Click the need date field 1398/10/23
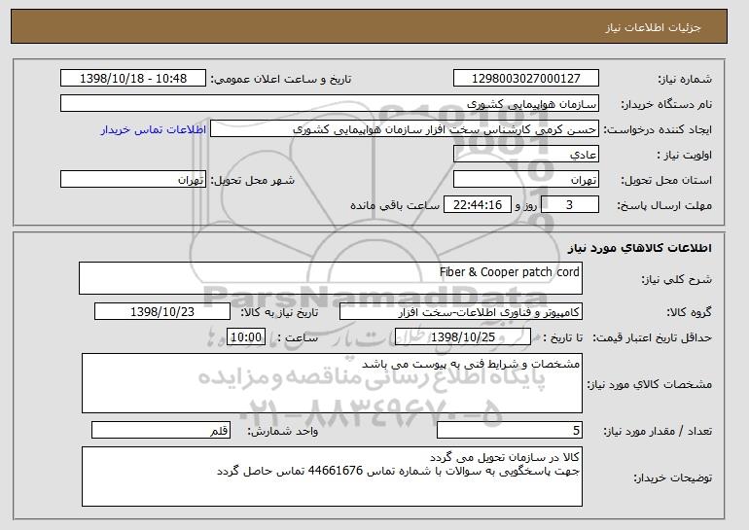749x530 pixels. (x=162, y=312)
